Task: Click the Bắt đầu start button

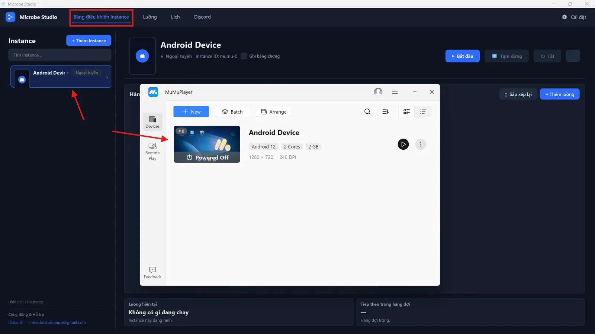Action: coord(463,56)
